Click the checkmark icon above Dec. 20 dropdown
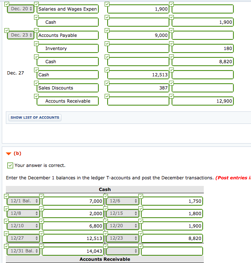The width and height of the screenshot is (251, 263). (x=7, y=4)
